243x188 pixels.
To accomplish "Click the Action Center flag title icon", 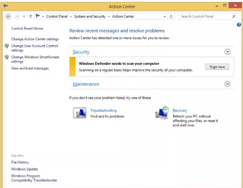I will [x=6, y=7].
